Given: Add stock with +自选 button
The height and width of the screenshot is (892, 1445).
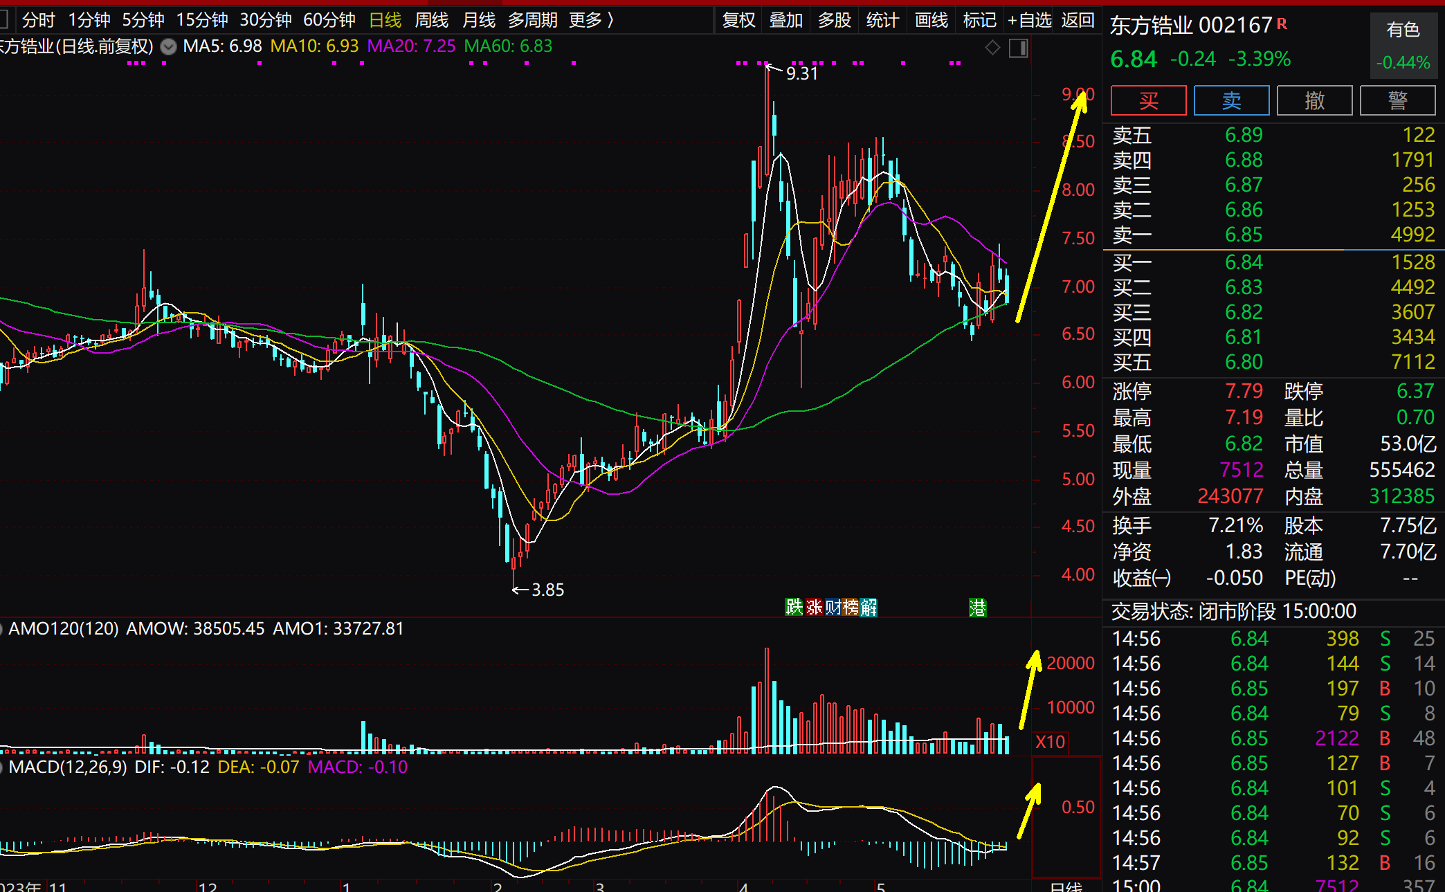Looking at the screenshot, I should pos(1030,20).
